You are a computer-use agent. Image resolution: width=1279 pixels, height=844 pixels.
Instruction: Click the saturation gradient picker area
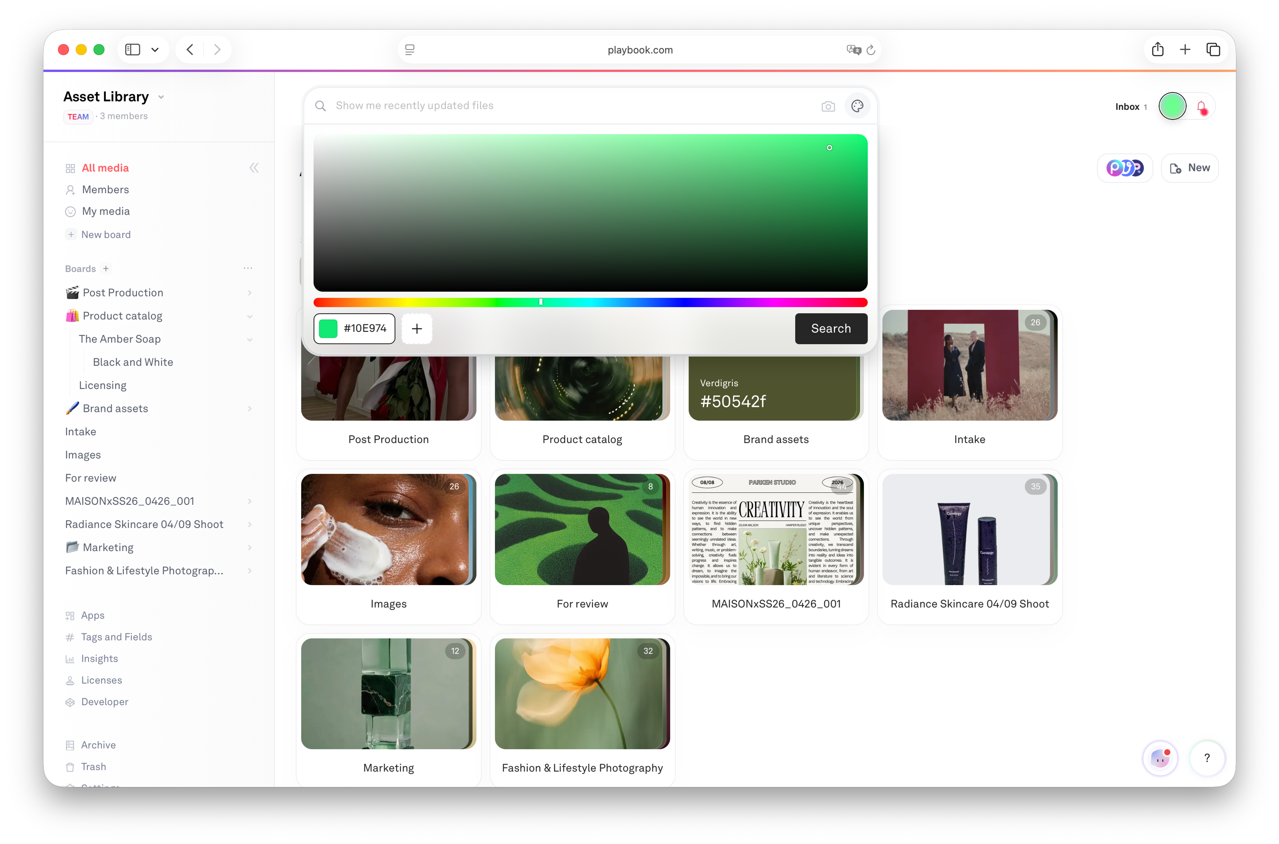590,213
